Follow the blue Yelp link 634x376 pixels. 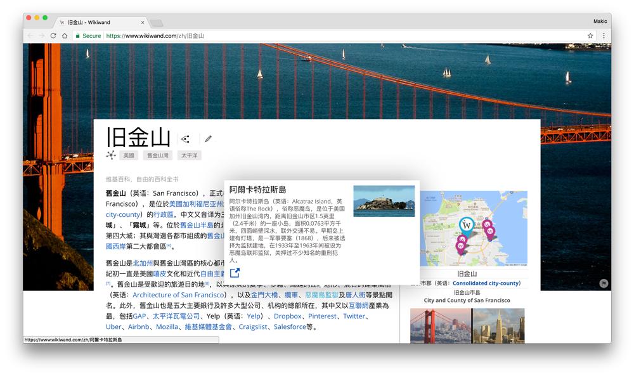point(254,316)
